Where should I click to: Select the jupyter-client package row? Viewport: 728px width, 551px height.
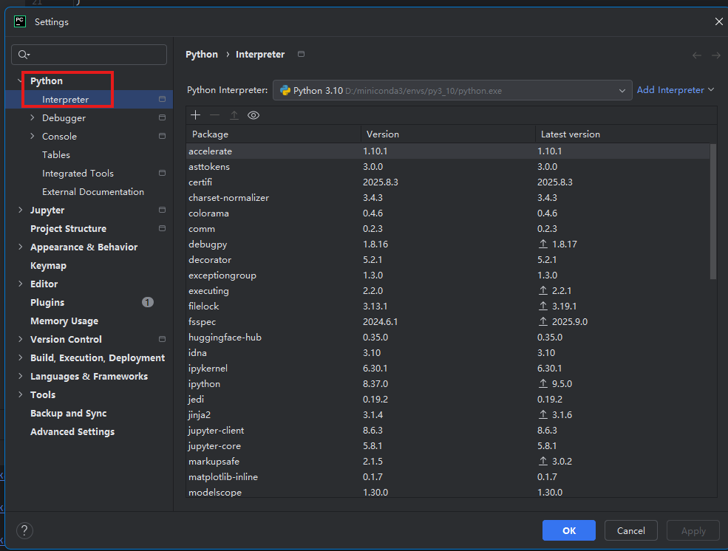tap(448, 431)
